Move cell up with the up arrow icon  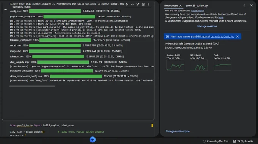coord(127,5)
